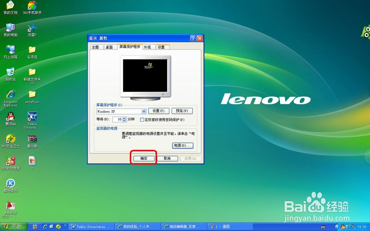
Task: Click the 确定 OK button
Action: tap(144, 159)
